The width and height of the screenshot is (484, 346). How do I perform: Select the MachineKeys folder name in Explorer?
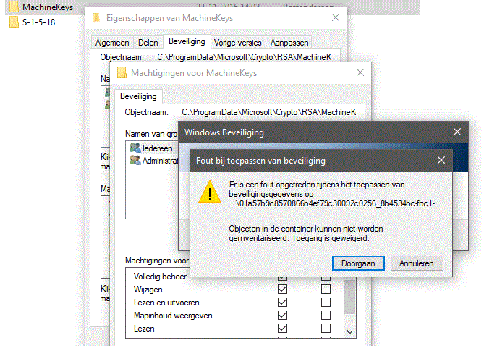(x=48, y=7)
